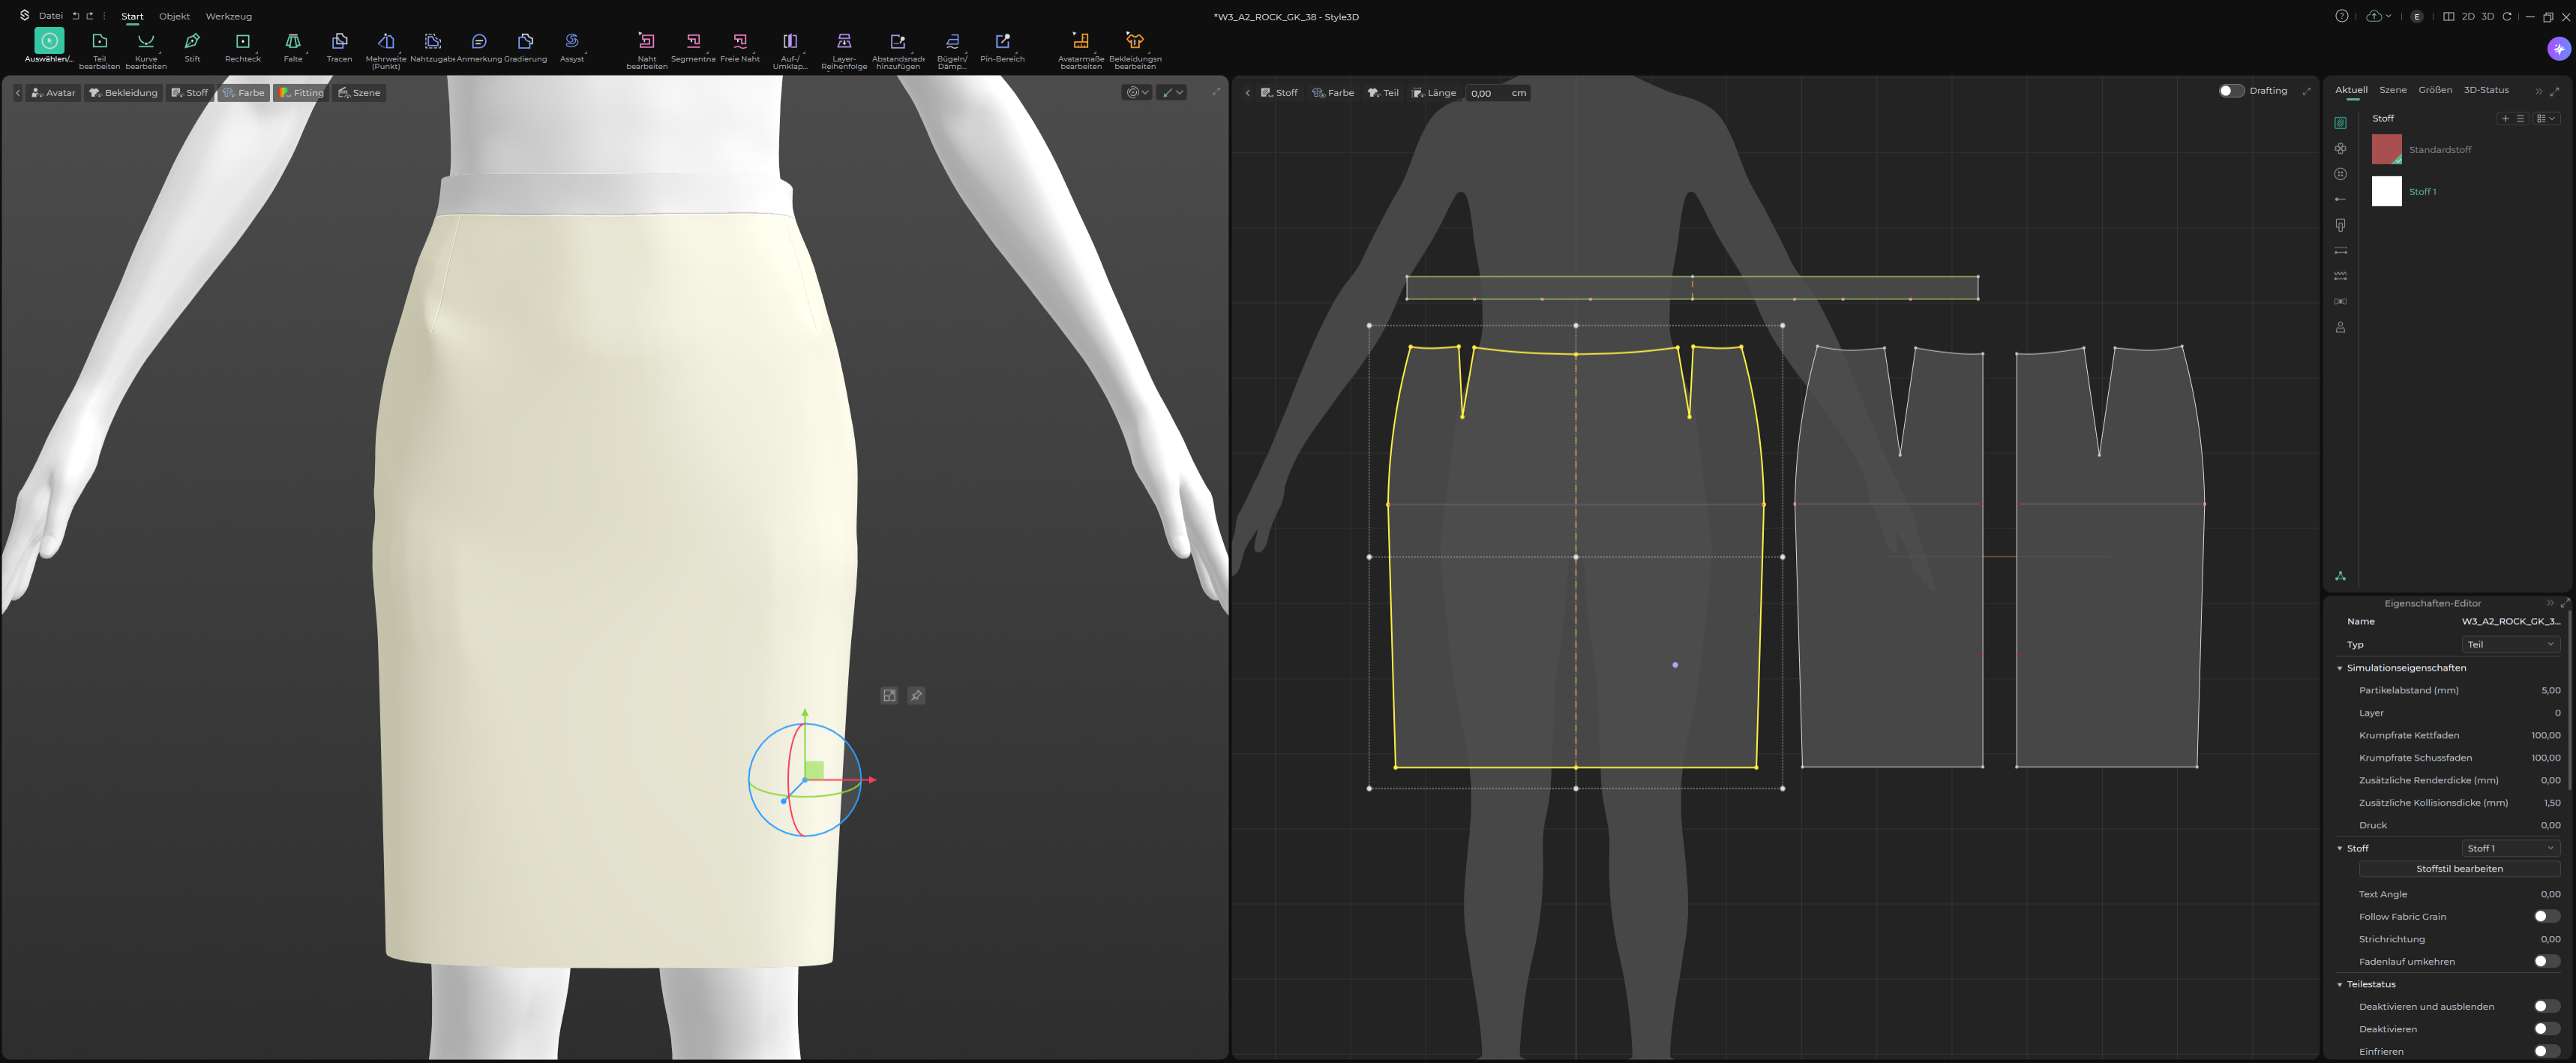Open the Stoff dropdown showing Stoff 1
This screenshot has width=2576, height=1063.
pyautogui.click(x=2510, y=848)
